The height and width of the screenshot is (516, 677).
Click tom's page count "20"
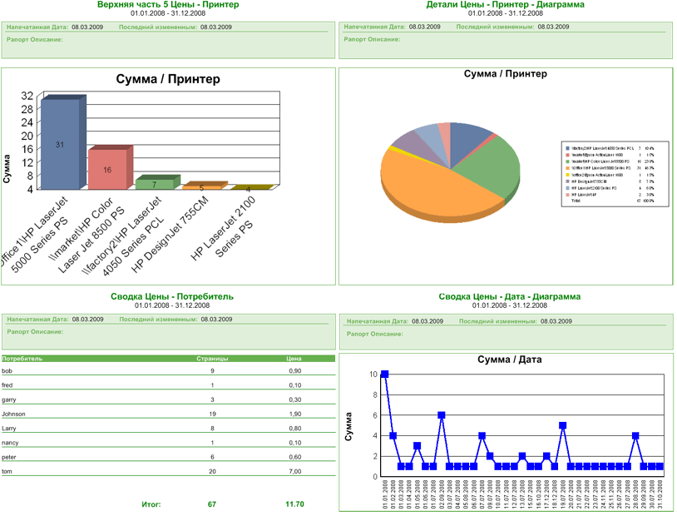click(x=212, y=472)
